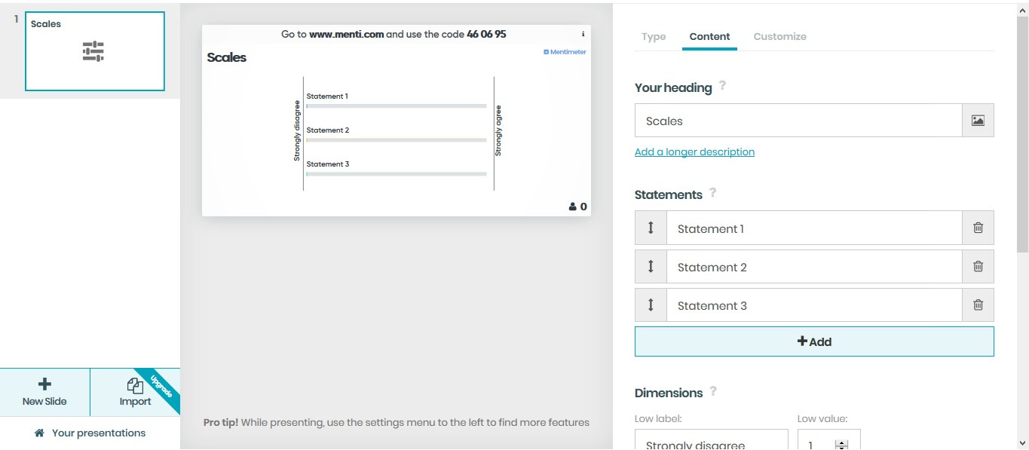Delete Statement 2 with trash icon
Screen dimensions: 1029x450
tap(978, 266)
